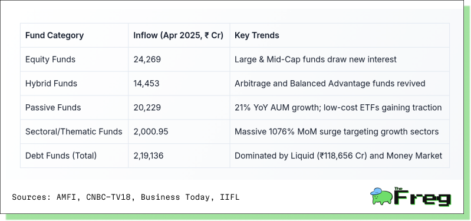
Task: Click the green frog mascot icon
Action: tap(381, 196)
